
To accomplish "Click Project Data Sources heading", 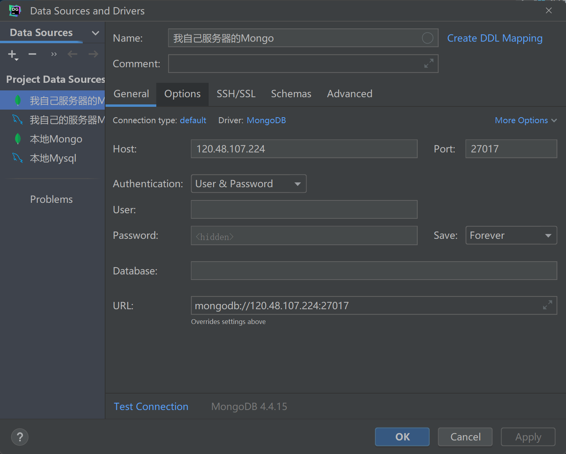I will [x=55, y=80].
